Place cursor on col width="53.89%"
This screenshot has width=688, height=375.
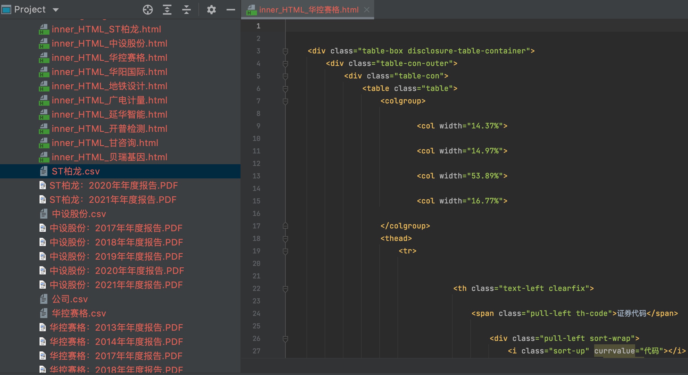coord(462,176)
